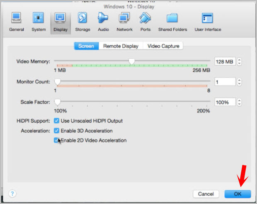Click the Acceleration label

(x=35, y=131)
